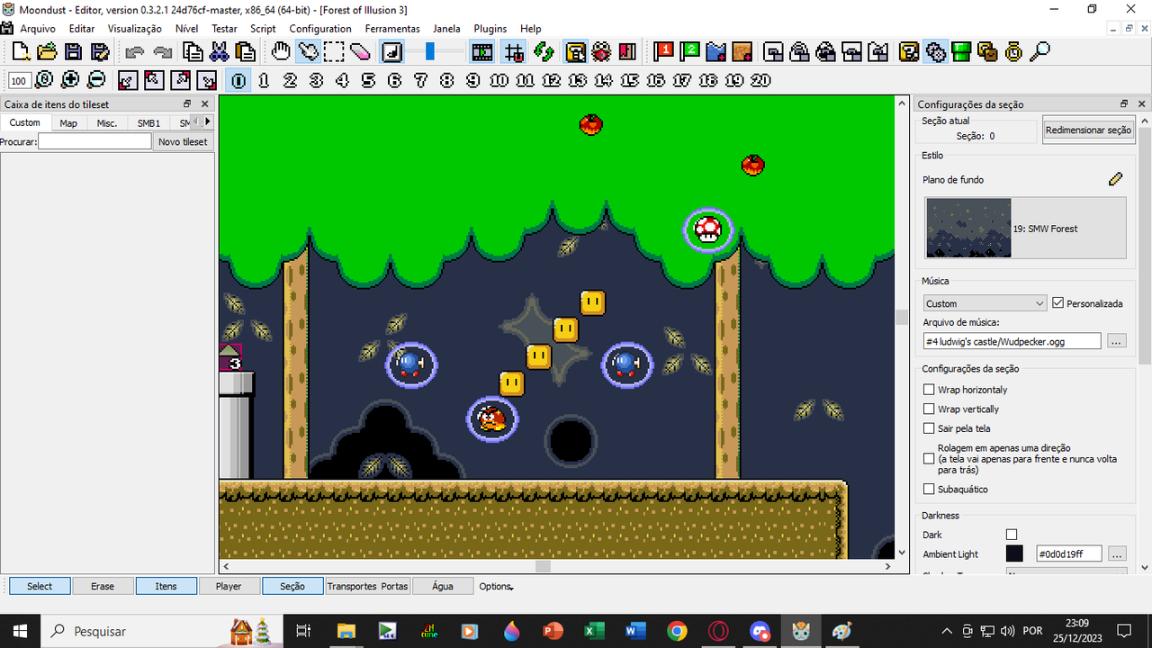
Task: Click the Erase mode button
Action: 103,586
